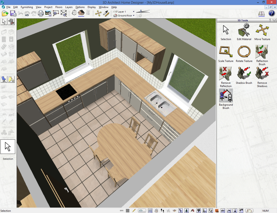Image resolution: width=277 pixels, height=213 pixels.
Task: Restore the inner document window button
Action: pyautogui.click(x=270, y=7)
